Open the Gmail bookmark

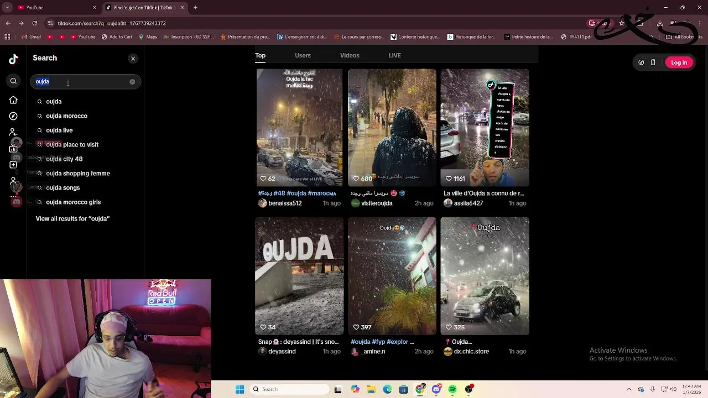click(x=30, y=37)
